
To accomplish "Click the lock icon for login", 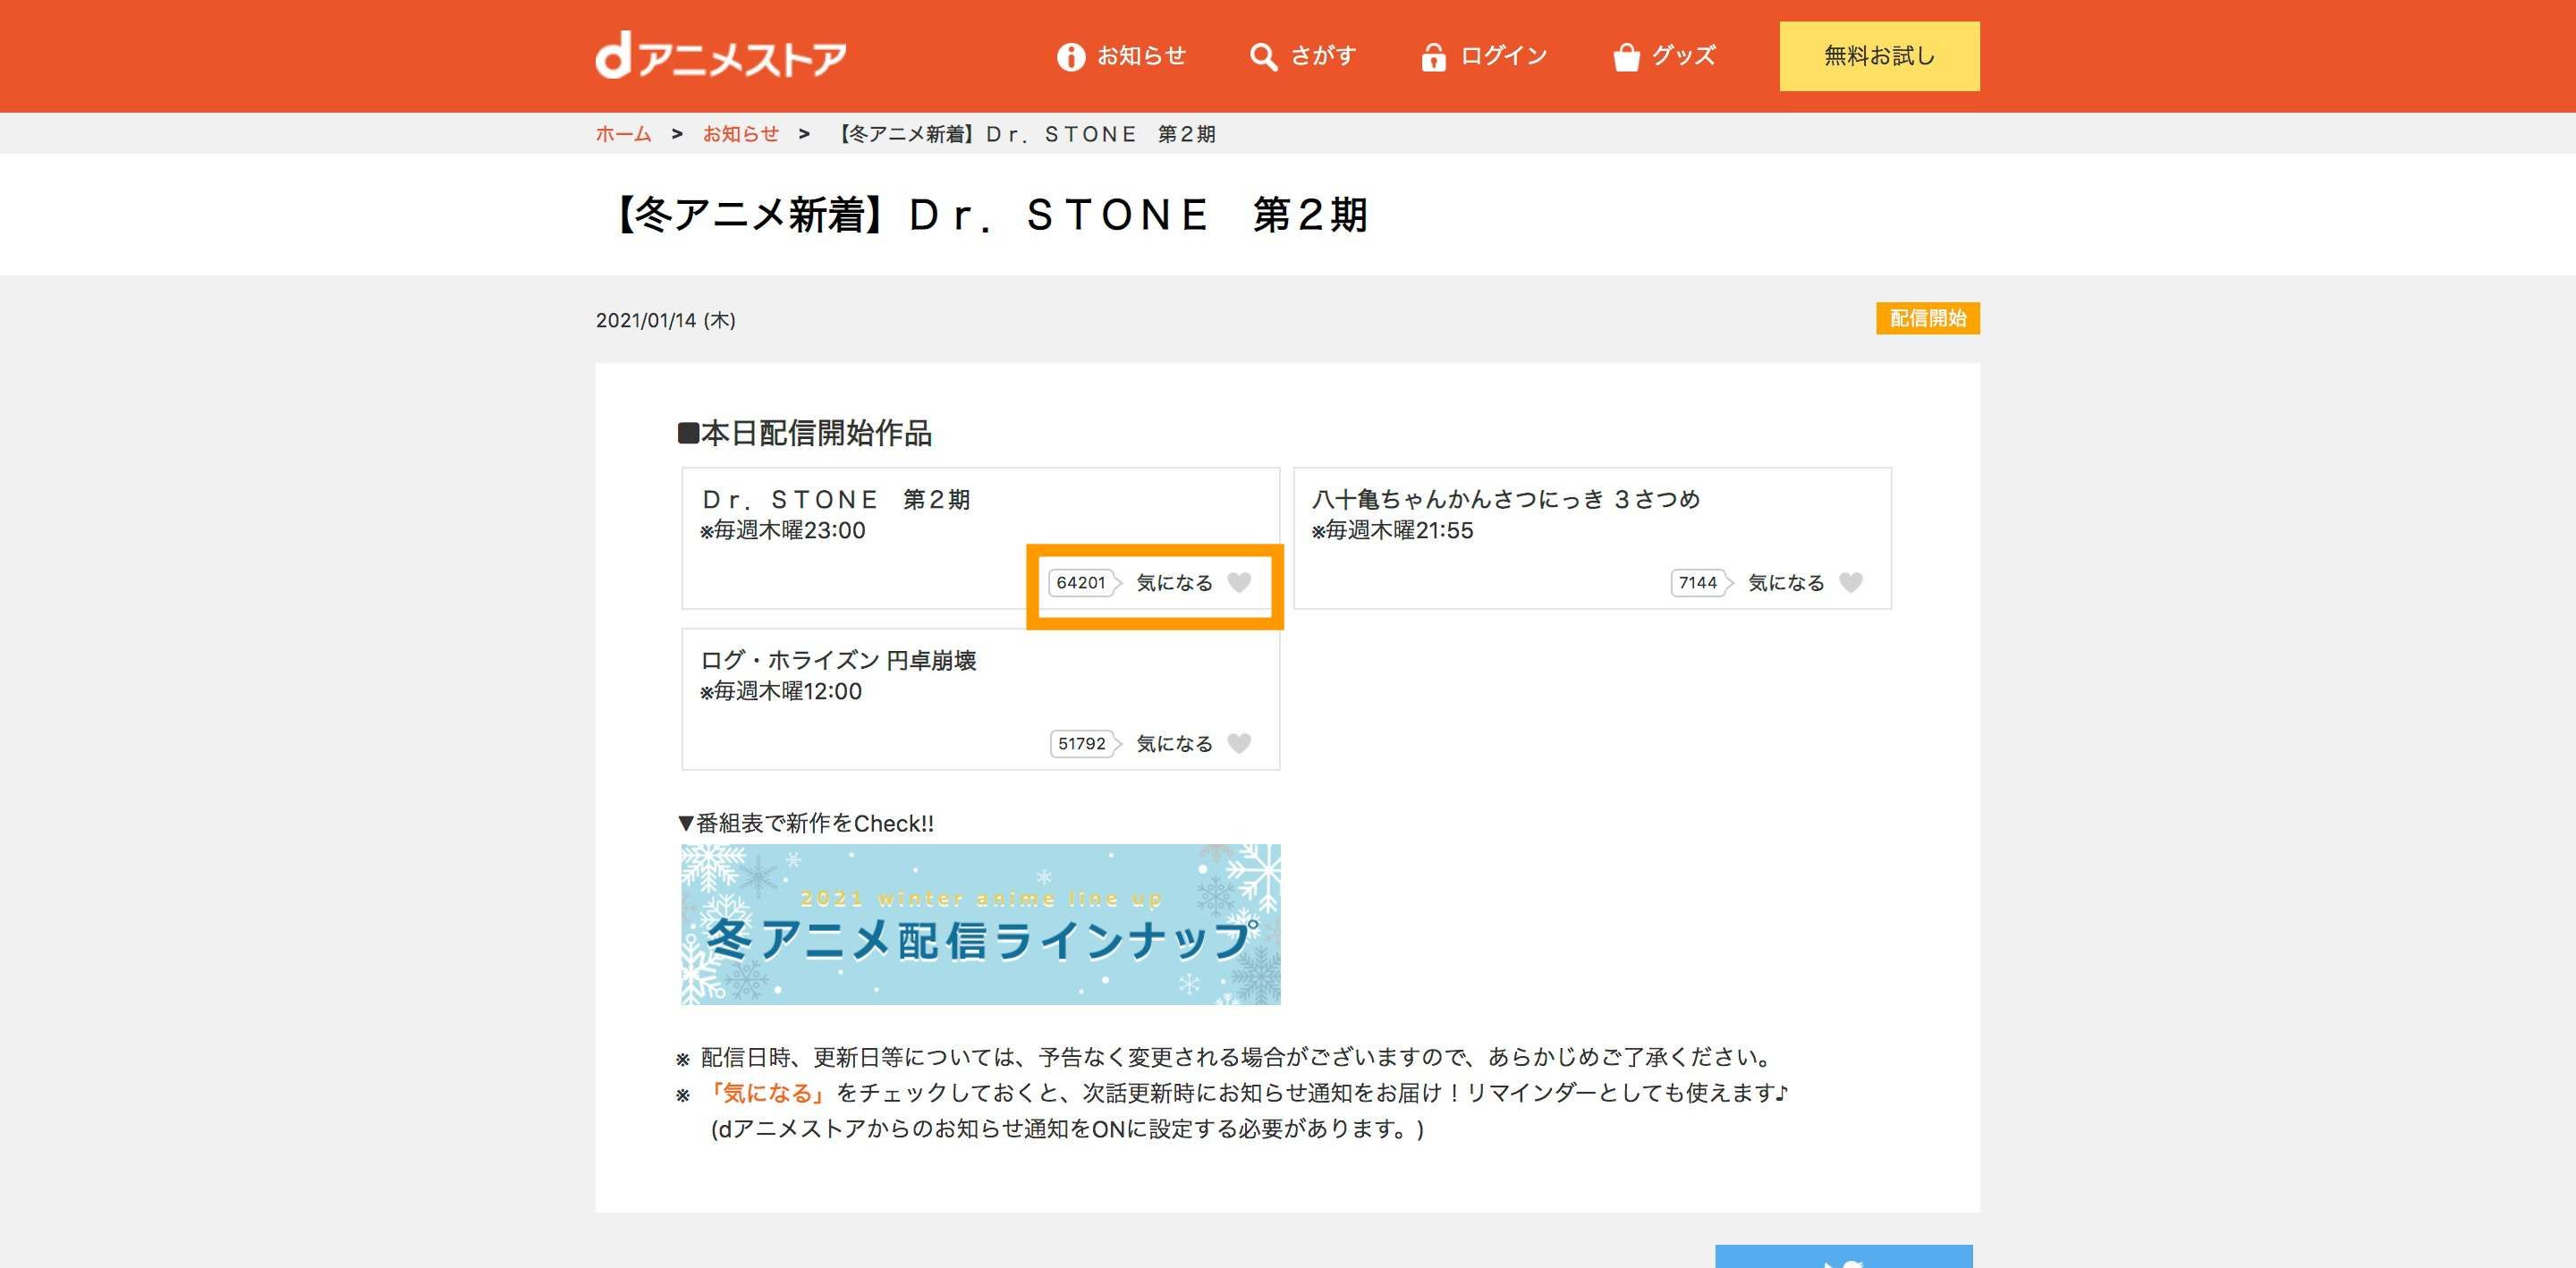I will pyautogui.click(x=1433, y=57).
